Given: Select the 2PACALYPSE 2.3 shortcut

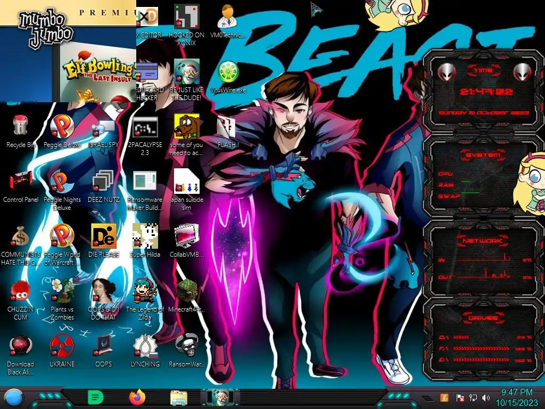Looking at the screenshot, I should click(145, 136).
